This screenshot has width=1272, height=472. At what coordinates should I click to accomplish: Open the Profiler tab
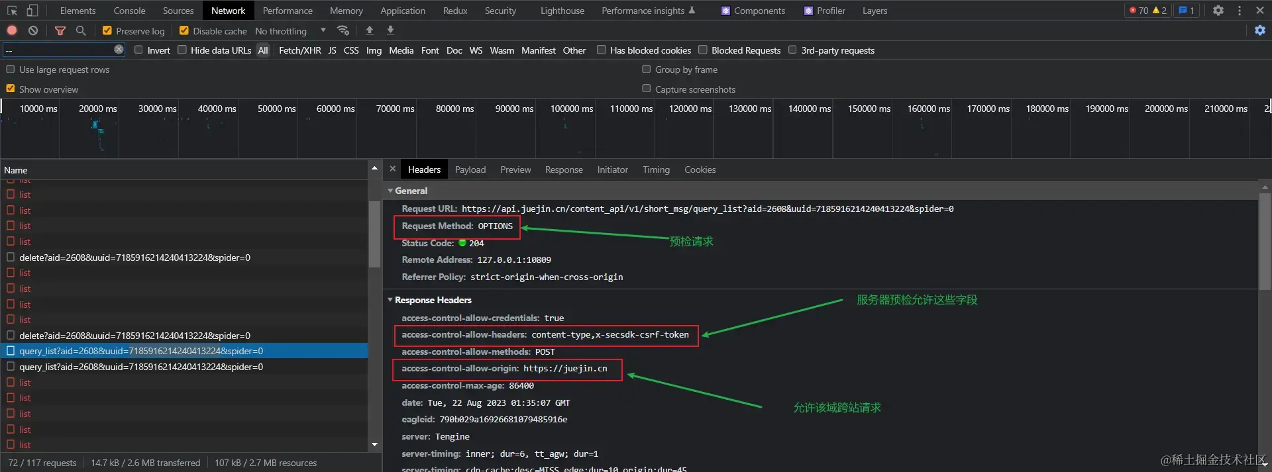click(x=825, y=11)
